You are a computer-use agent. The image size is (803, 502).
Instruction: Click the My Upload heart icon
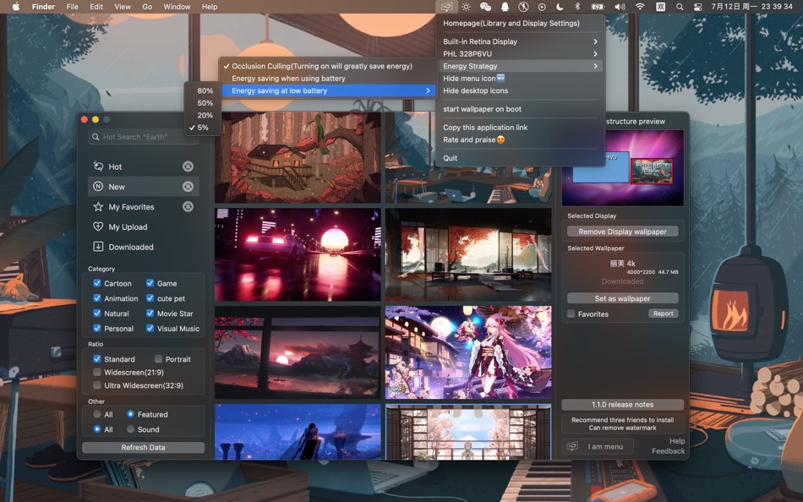click(x=98, y=226)
